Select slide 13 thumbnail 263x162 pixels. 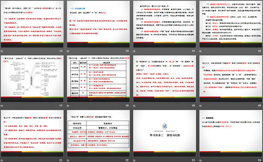coord(33,24)
